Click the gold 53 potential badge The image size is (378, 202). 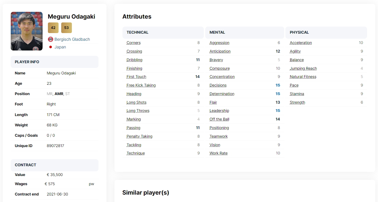(x=67, y=28)
